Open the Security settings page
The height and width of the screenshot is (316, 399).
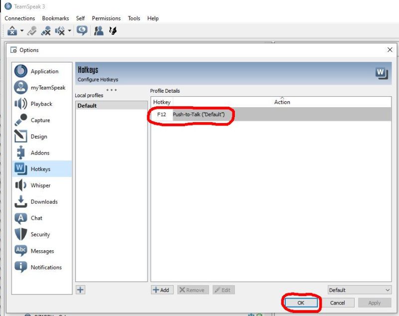click(42, 234)
